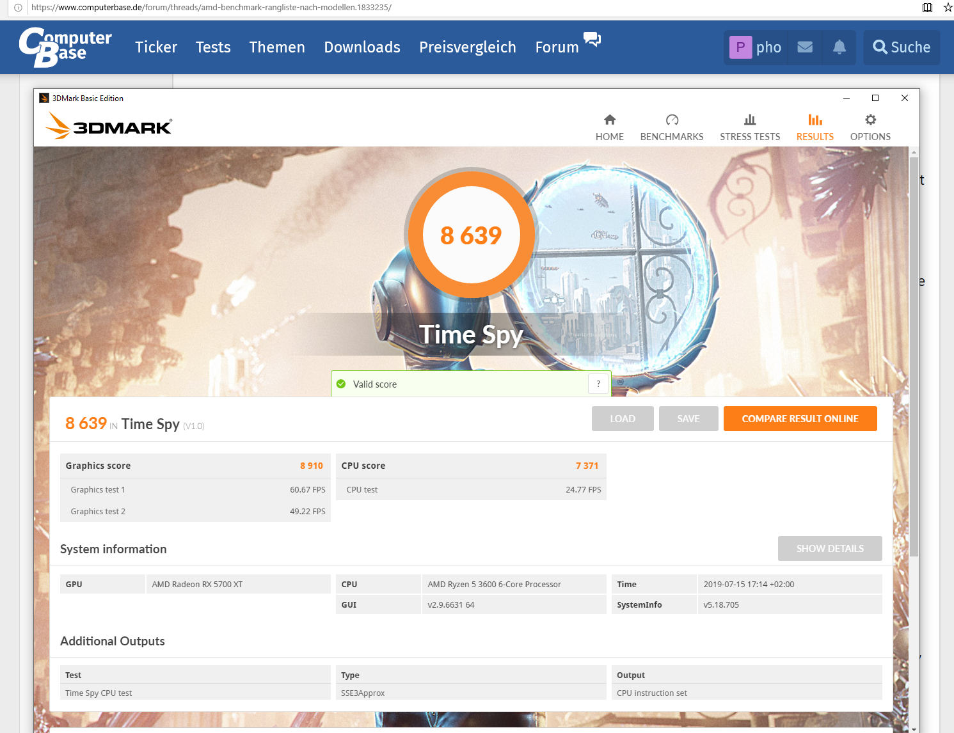Image resolution: width=954 pixels, height=733 pixels.
Task: Click the LOAD button
Action: point(623,419)
